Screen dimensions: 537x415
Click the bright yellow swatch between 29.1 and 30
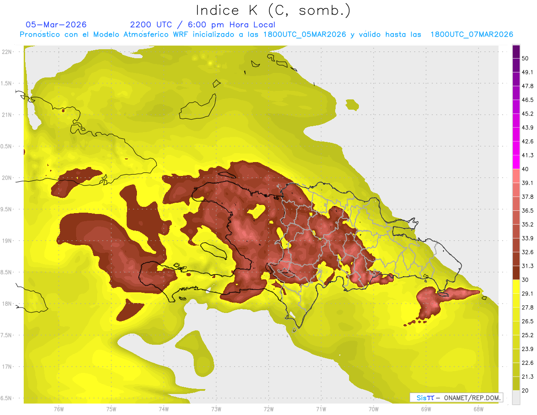point(516,287)
